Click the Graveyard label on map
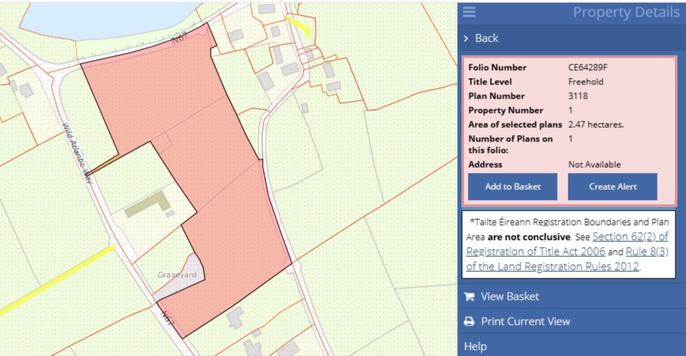Viewport: 686px width, 356px height. click(x=177, y=275)
